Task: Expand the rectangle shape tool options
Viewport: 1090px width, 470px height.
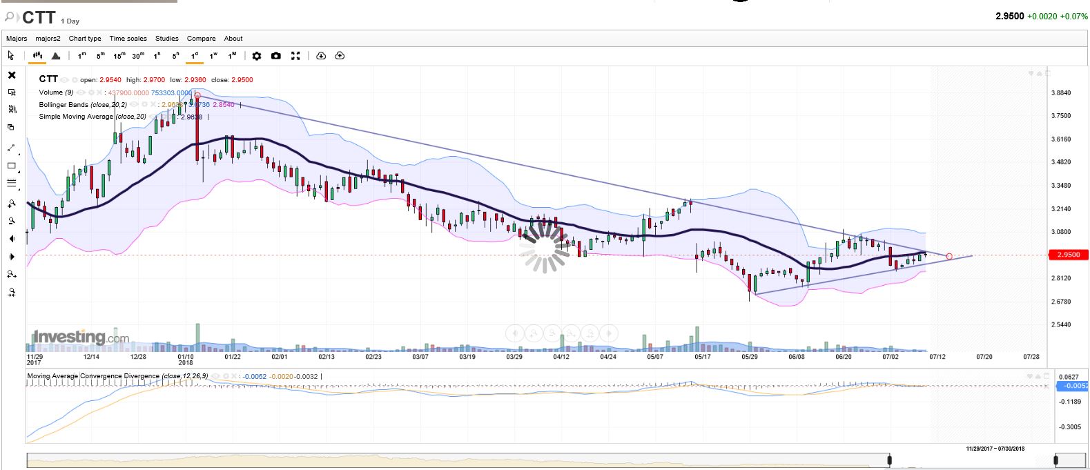Action: pos(19,171)
